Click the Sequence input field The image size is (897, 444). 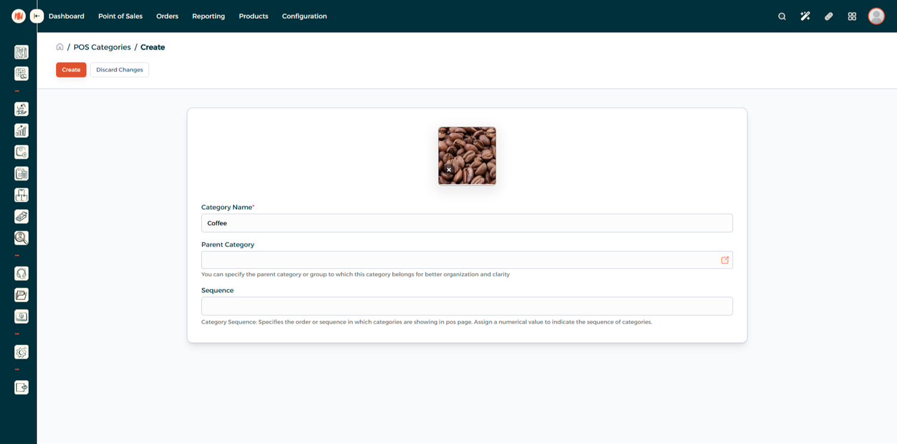(x=466, y=306)
